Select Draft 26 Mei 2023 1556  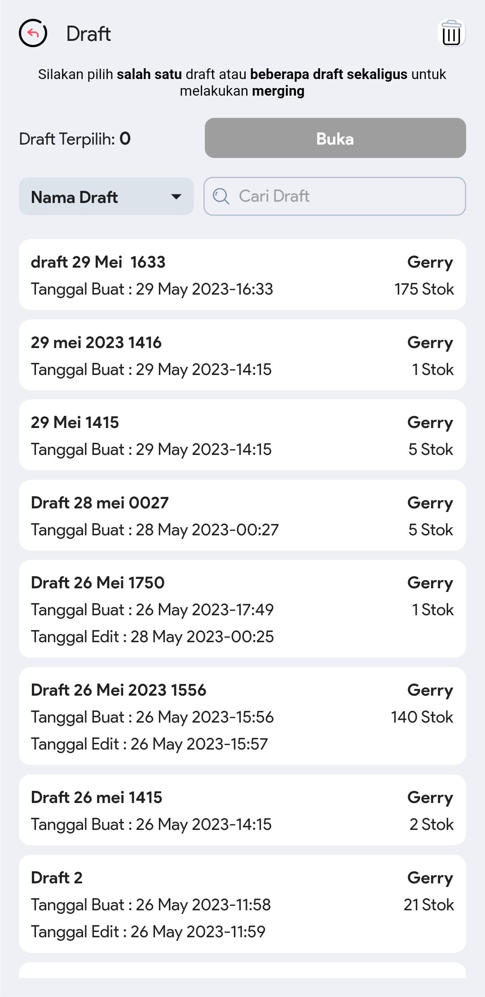point(242,716)
